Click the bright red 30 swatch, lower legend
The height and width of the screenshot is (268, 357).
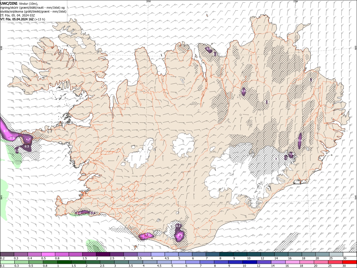(349, 262)
